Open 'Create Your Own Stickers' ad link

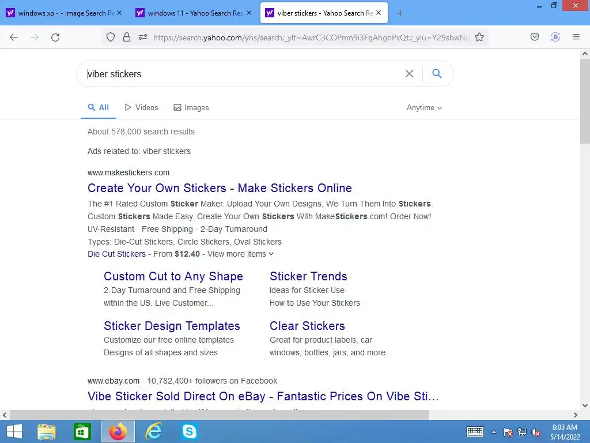[x=220, y=188]
